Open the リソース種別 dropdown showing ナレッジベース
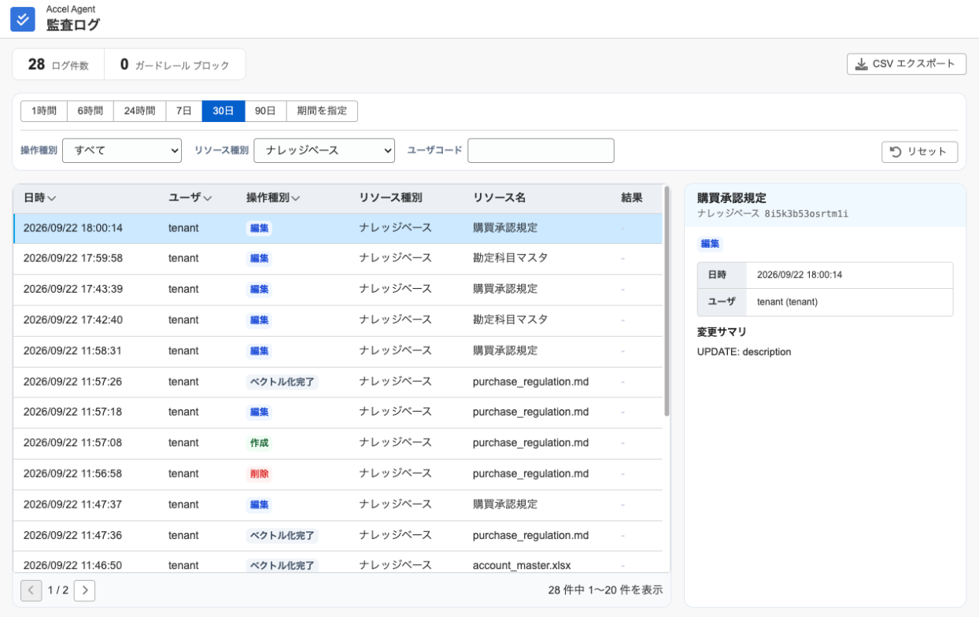979x617 pixels. pyautogui.click(x=324, y=150)
